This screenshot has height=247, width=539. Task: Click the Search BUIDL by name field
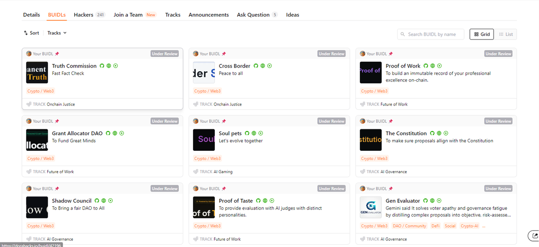point(431,34)
